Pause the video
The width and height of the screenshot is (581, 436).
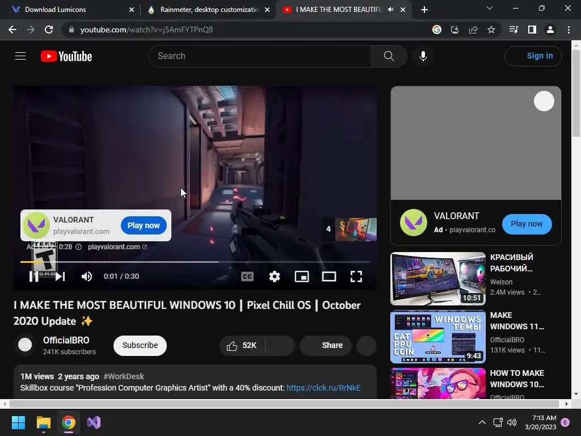pyautogui.click(x=33, y=276)
